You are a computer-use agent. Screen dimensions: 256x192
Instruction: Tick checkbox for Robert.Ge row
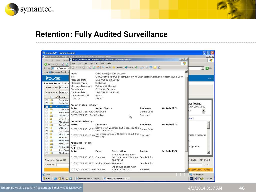[47, 116]
